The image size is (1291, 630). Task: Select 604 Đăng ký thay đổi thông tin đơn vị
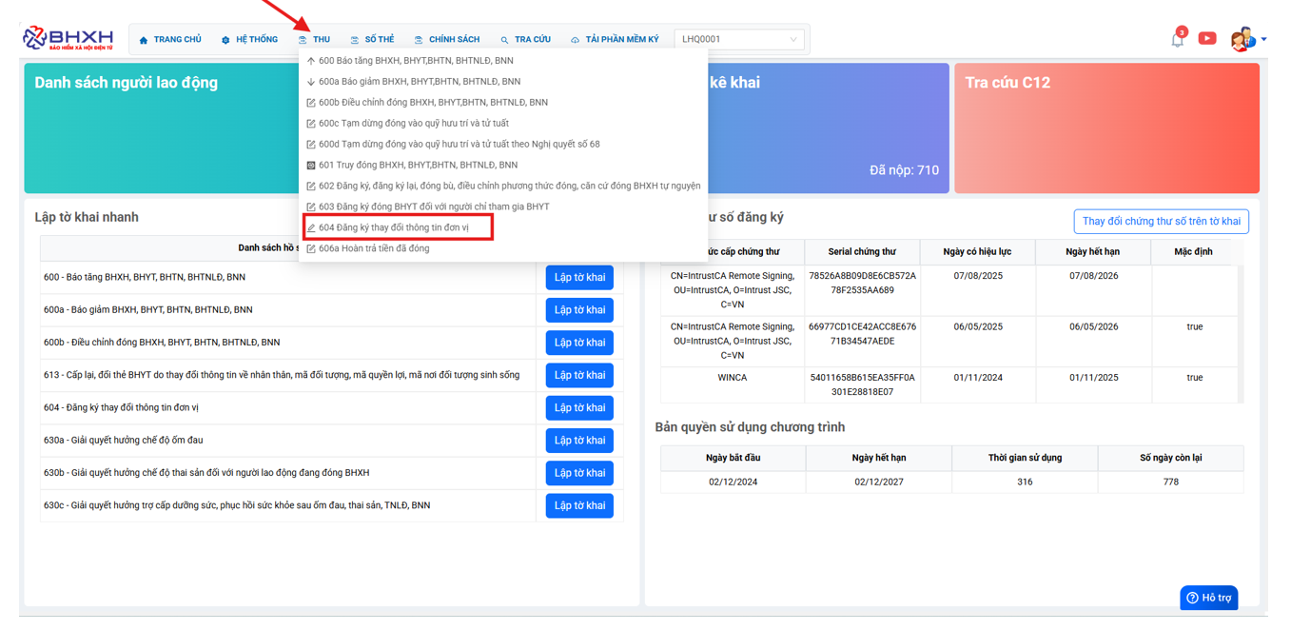(393, 228)
